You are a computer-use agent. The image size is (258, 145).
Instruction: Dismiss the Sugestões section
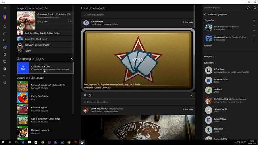click(x=254, y=21)
